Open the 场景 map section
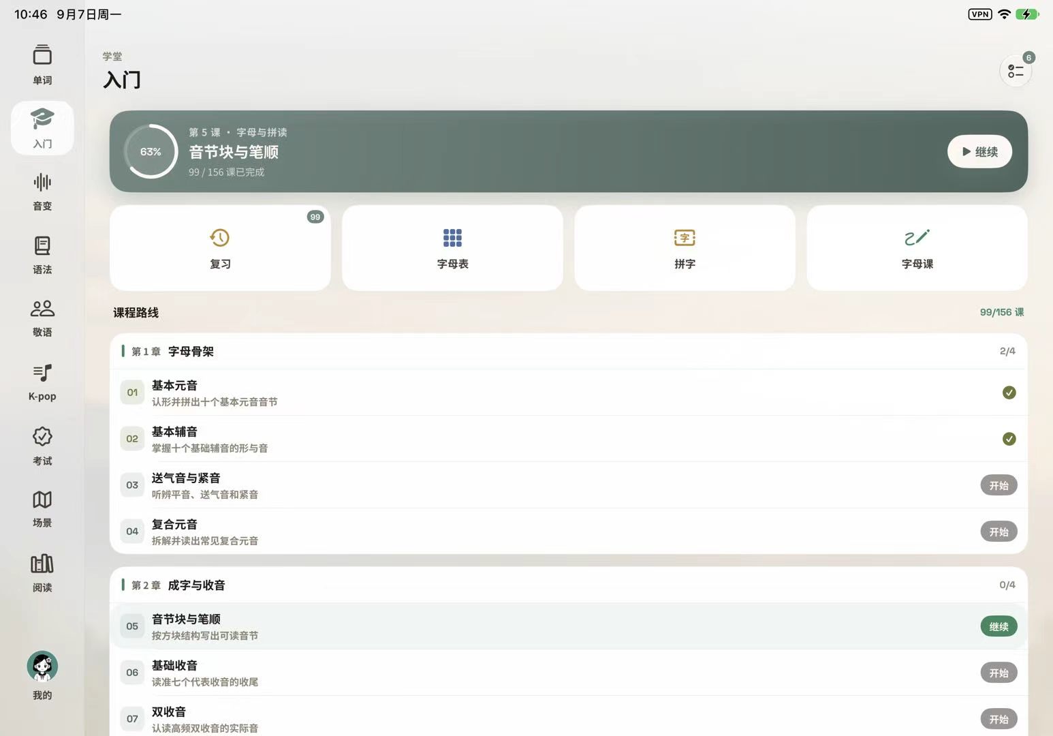The width and height of the screenshot is (1053, 736). (x=42, y=509)
